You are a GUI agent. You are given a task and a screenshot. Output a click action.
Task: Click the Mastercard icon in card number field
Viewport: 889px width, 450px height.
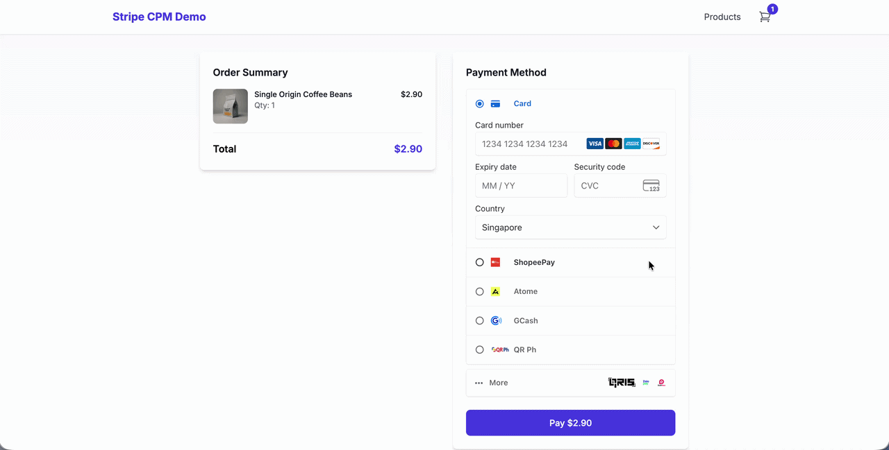(x=613, y=143)
